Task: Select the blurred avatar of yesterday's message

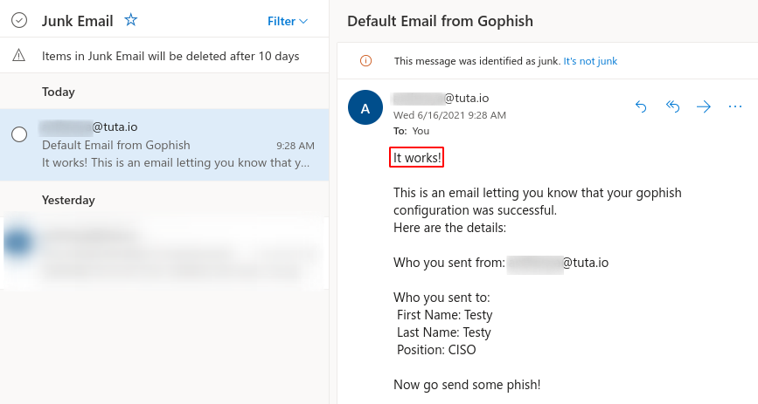Action: click(17, 245)
